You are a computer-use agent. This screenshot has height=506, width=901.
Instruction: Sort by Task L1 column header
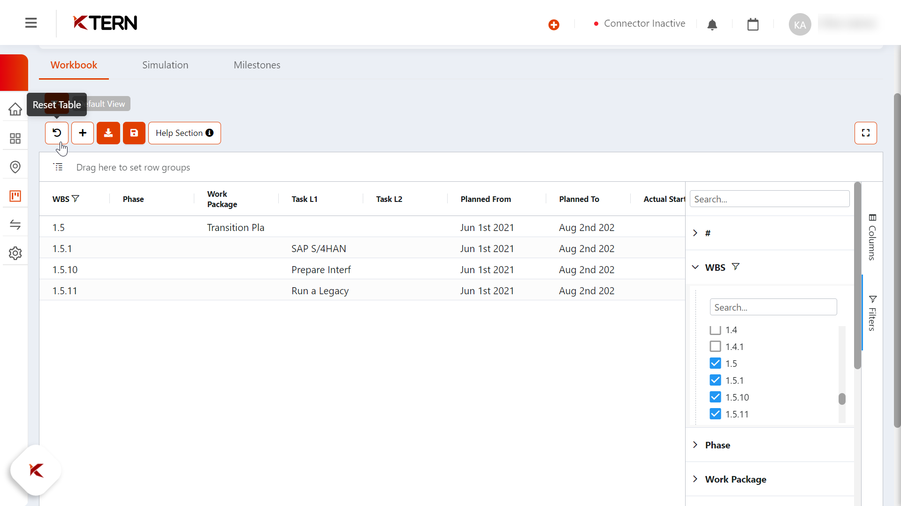pyautogui.click(x=305, y=199)
